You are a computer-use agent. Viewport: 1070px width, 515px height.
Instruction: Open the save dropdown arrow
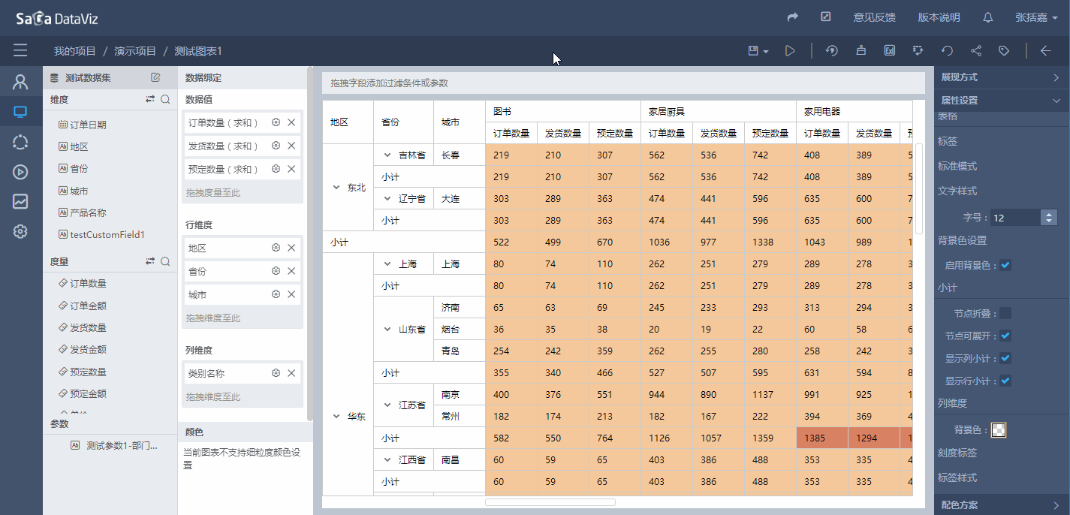(766, 52)
